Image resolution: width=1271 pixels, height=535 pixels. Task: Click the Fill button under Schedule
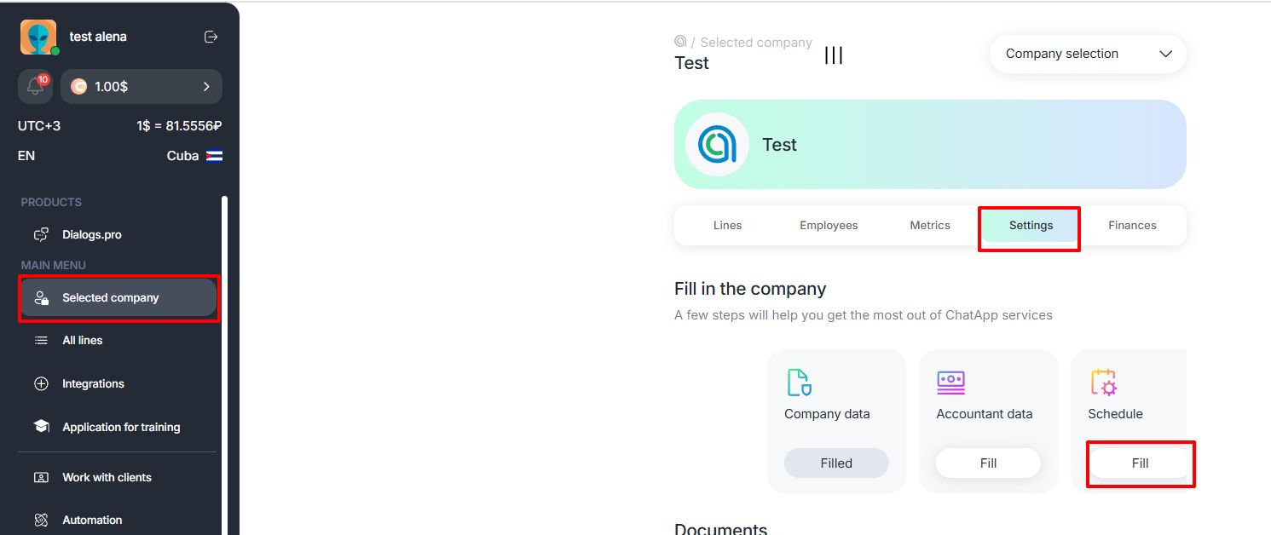click(x=1140, y=463)
